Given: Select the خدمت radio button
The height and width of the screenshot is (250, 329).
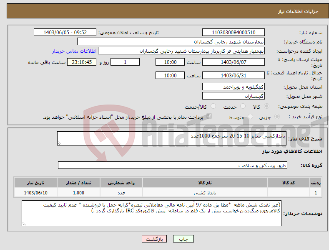Looking at the screenshot, I should (243, 106).
